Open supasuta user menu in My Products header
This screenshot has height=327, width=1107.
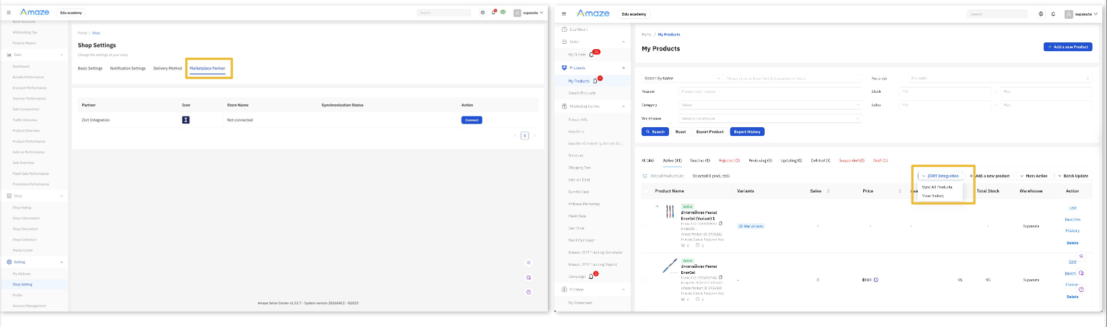point(1083,13)
